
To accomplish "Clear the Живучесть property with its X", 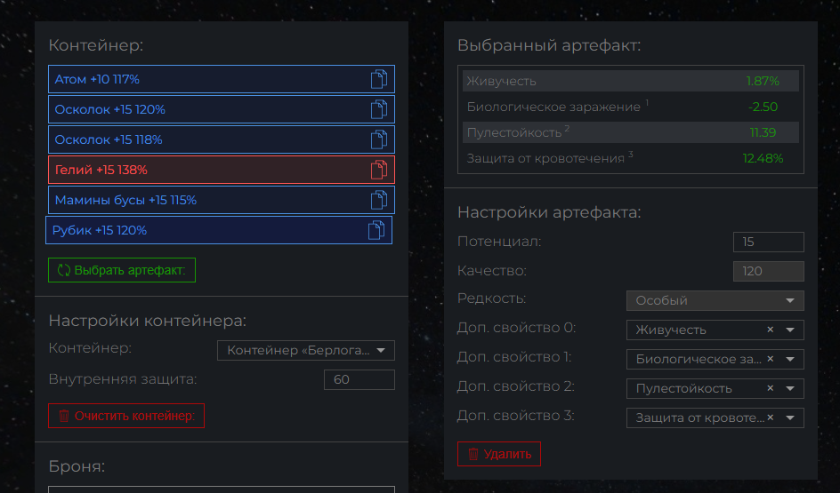I will click(x=770, y=330).
